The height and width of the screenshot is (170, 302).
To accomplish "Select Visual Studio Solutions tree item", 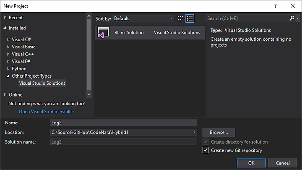I will [42, 83].
